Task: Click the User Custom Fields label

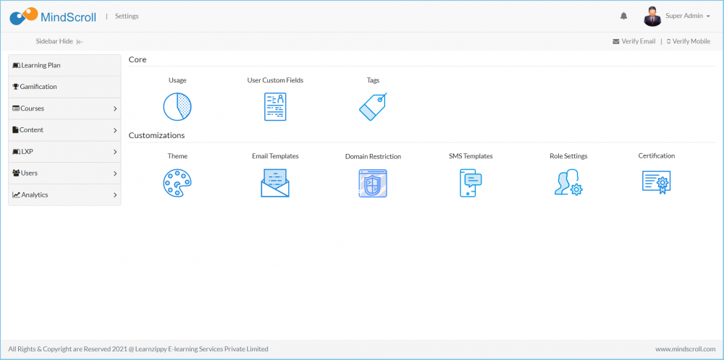Action: [x=275, y=80]
